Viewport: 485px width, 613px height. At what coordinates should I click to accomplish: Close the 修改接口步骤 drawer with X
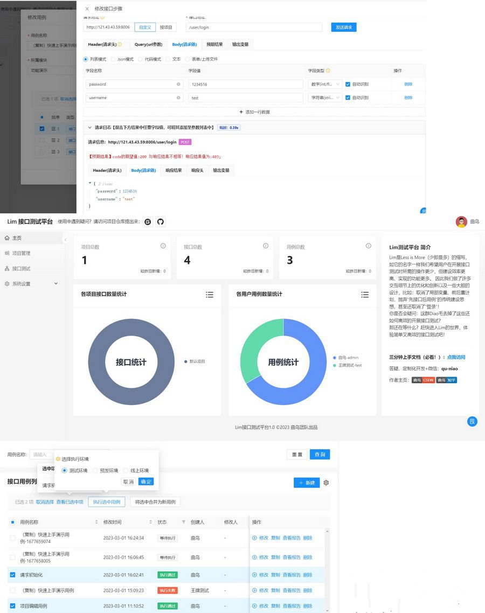click(87, 9)
